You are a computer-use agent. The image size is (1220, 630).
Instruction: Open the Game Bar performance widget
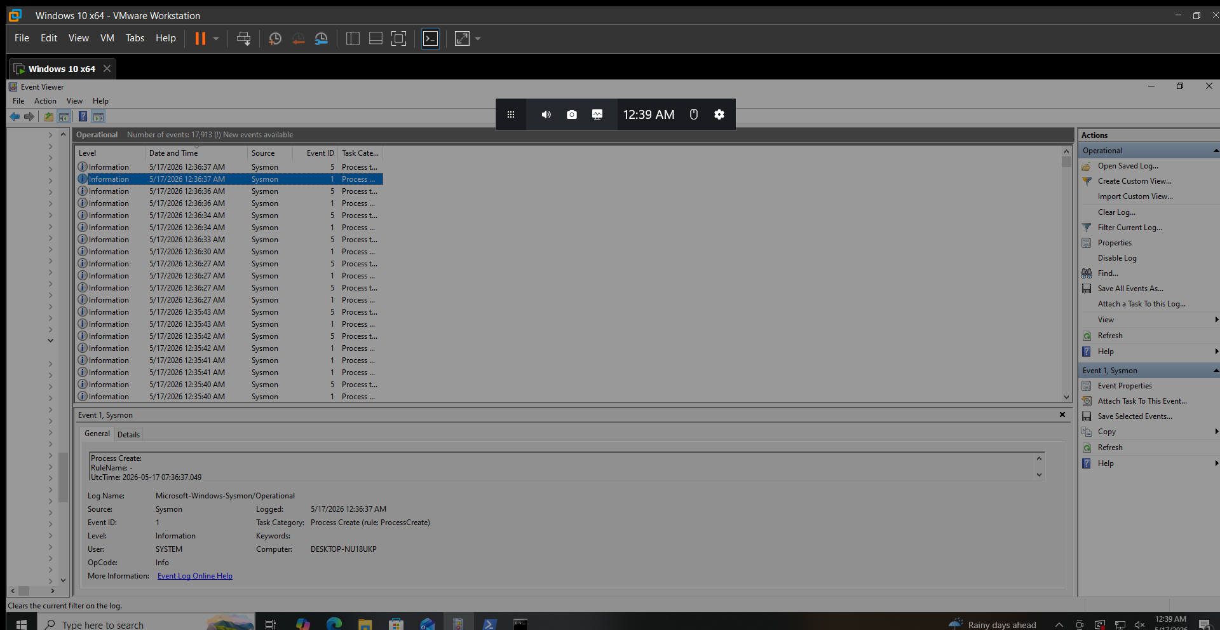(597, 114)
